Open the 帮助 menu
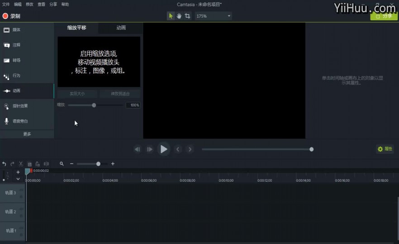This screenshot has width=399, height=244. (x=65, y=5)
